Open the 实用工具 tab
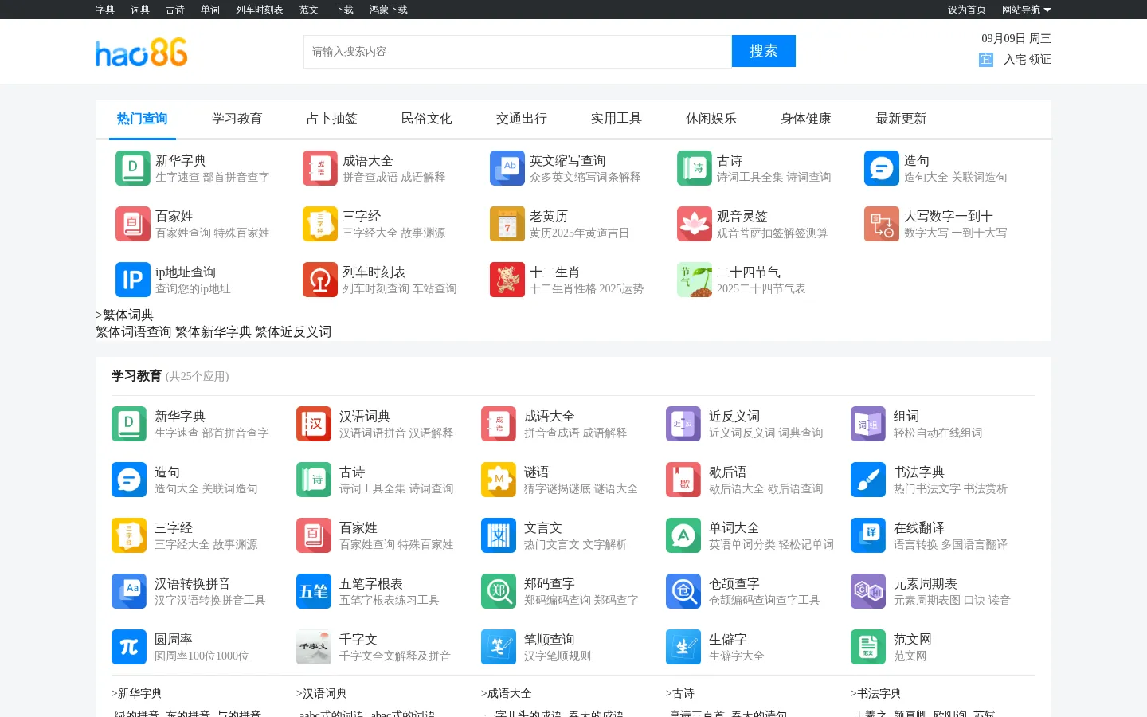The image size is (1147, 717). (x=616, y=119)
